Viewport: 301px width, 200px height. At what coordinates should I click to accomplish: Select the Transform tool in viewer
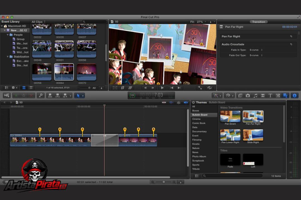click(x=115, y=88)
